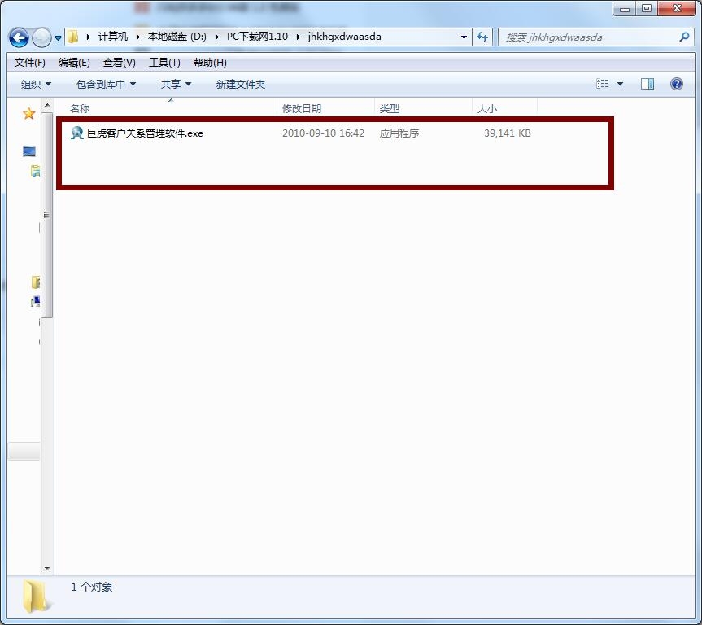Click 本地磁盘 (D:) in the address path
The height and width of the screenshot is (625, 702).
[x=177, y=37]
